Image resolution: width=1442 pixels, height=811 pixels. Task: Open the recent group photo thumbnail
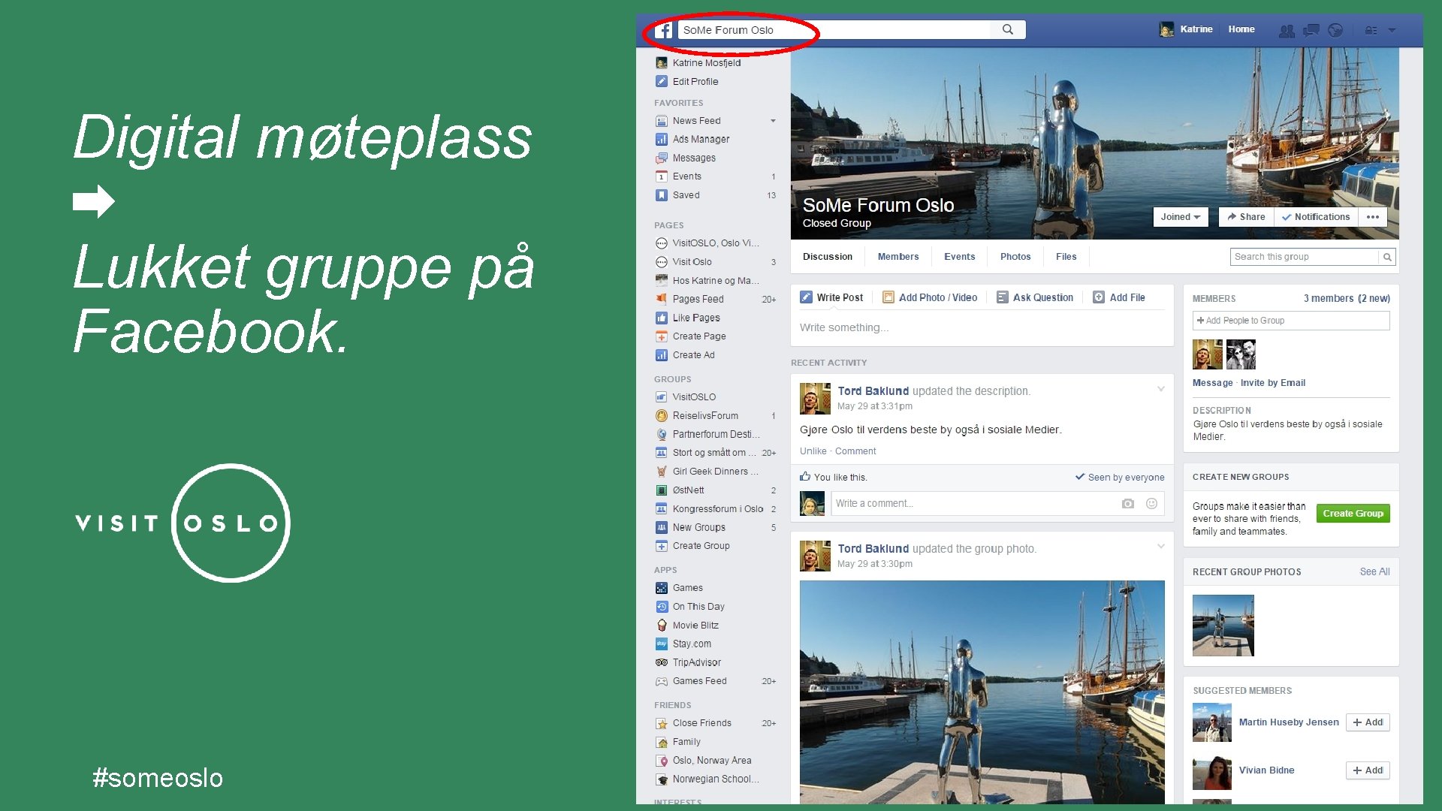(x=1223, y=626)
